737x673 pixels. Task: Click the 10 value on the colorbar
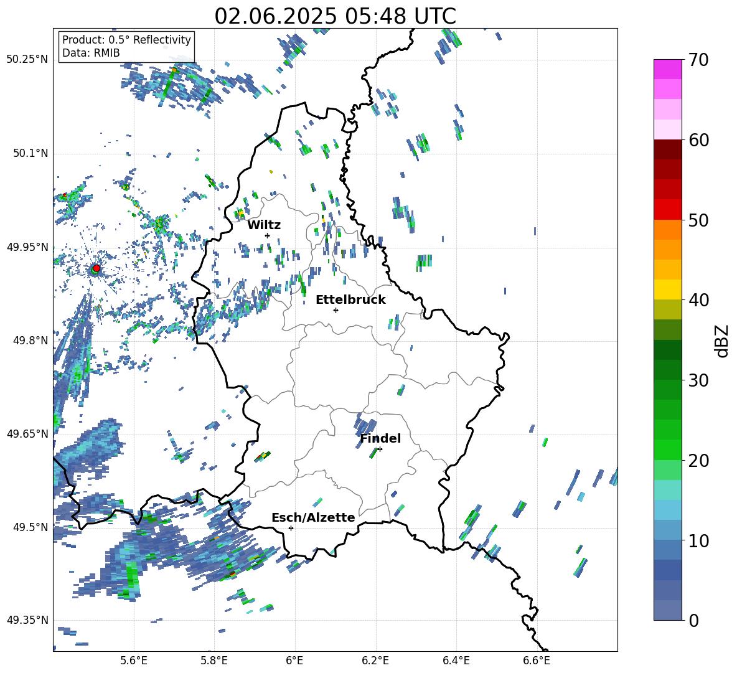pos(698,540)
